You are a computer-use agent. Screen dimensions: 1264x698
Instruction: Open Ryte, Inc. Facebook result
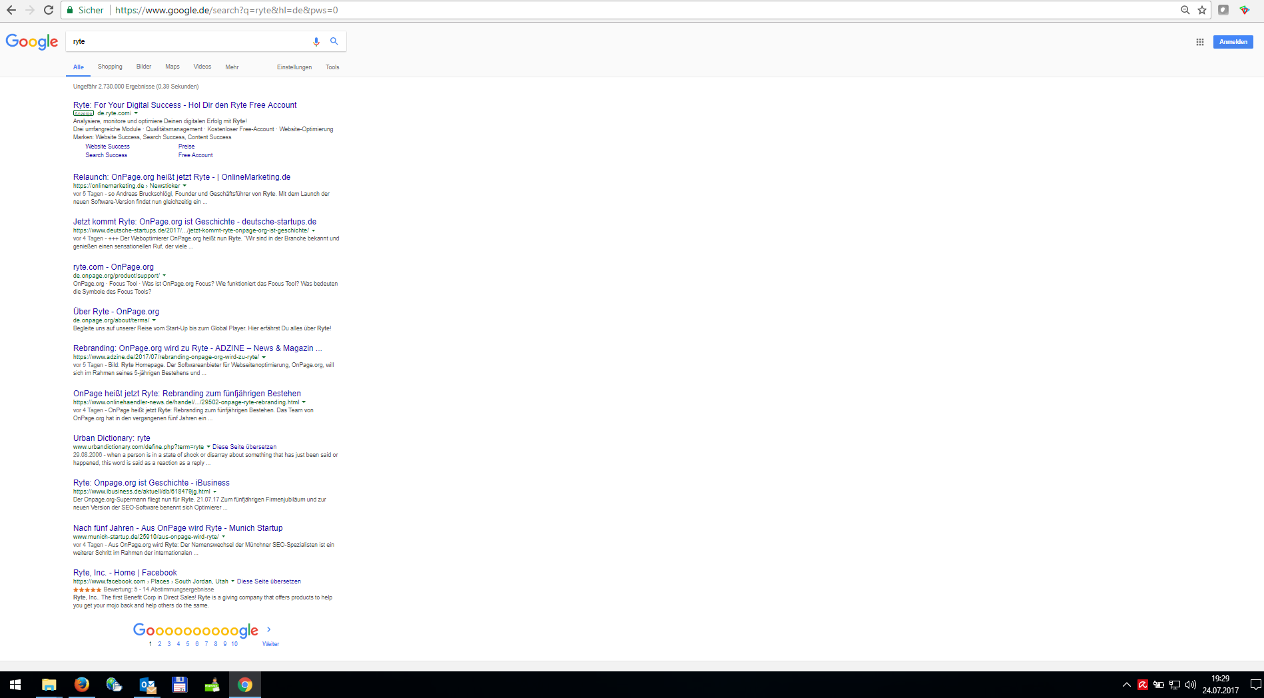pos(125,573)
